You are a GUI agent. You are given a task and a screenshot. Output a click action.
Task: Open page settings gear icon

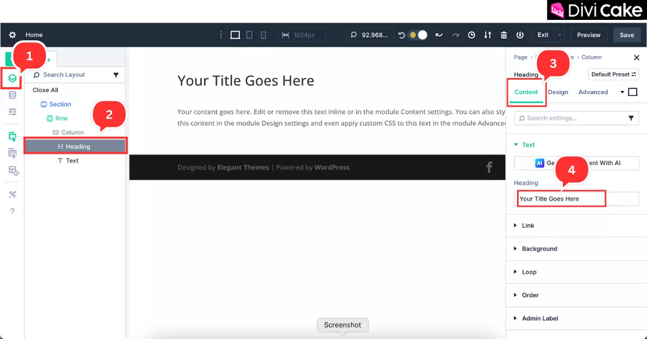tap(12, 35)
